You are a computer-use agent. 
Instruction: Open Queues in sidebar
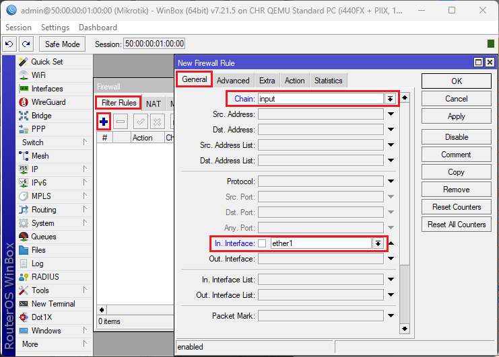(x=54, y=237)
